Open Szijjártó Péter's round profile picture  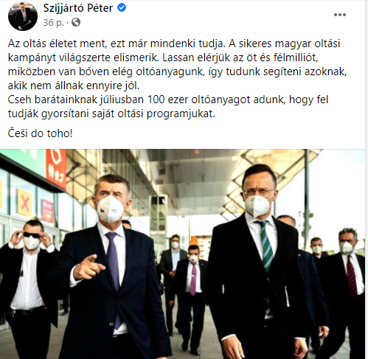[23, 16]
